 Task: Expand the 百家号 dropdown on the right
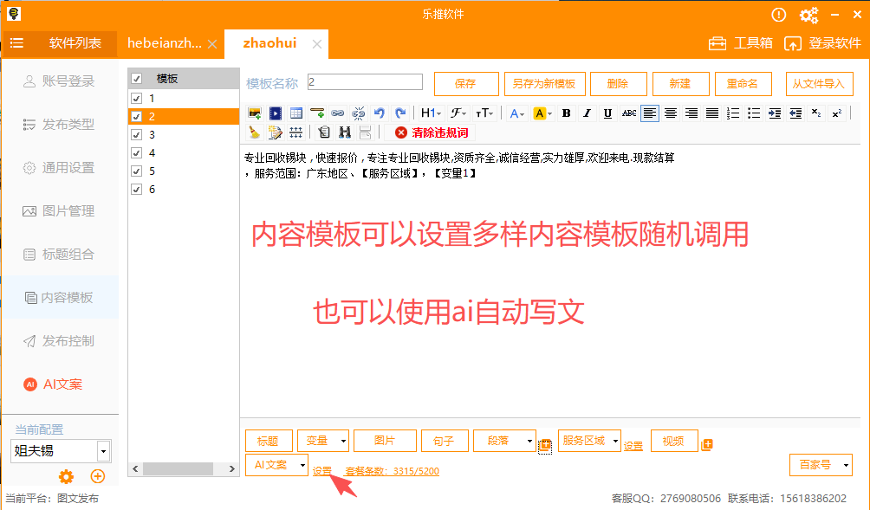tap(820, 464)
